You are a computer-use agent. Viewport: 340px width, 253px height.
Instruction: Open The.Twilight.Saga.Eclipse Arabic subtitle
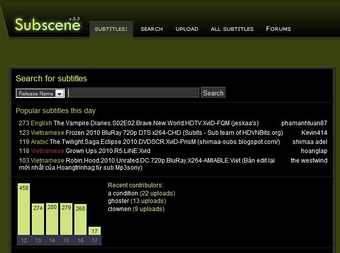[x=164, y=142]
